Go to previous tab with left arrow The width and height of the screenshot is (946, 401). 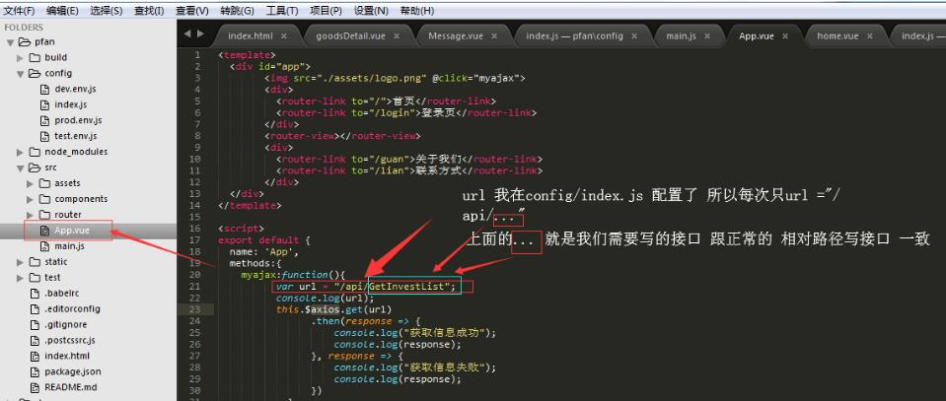pyautogui.click(x=187, y=34)
